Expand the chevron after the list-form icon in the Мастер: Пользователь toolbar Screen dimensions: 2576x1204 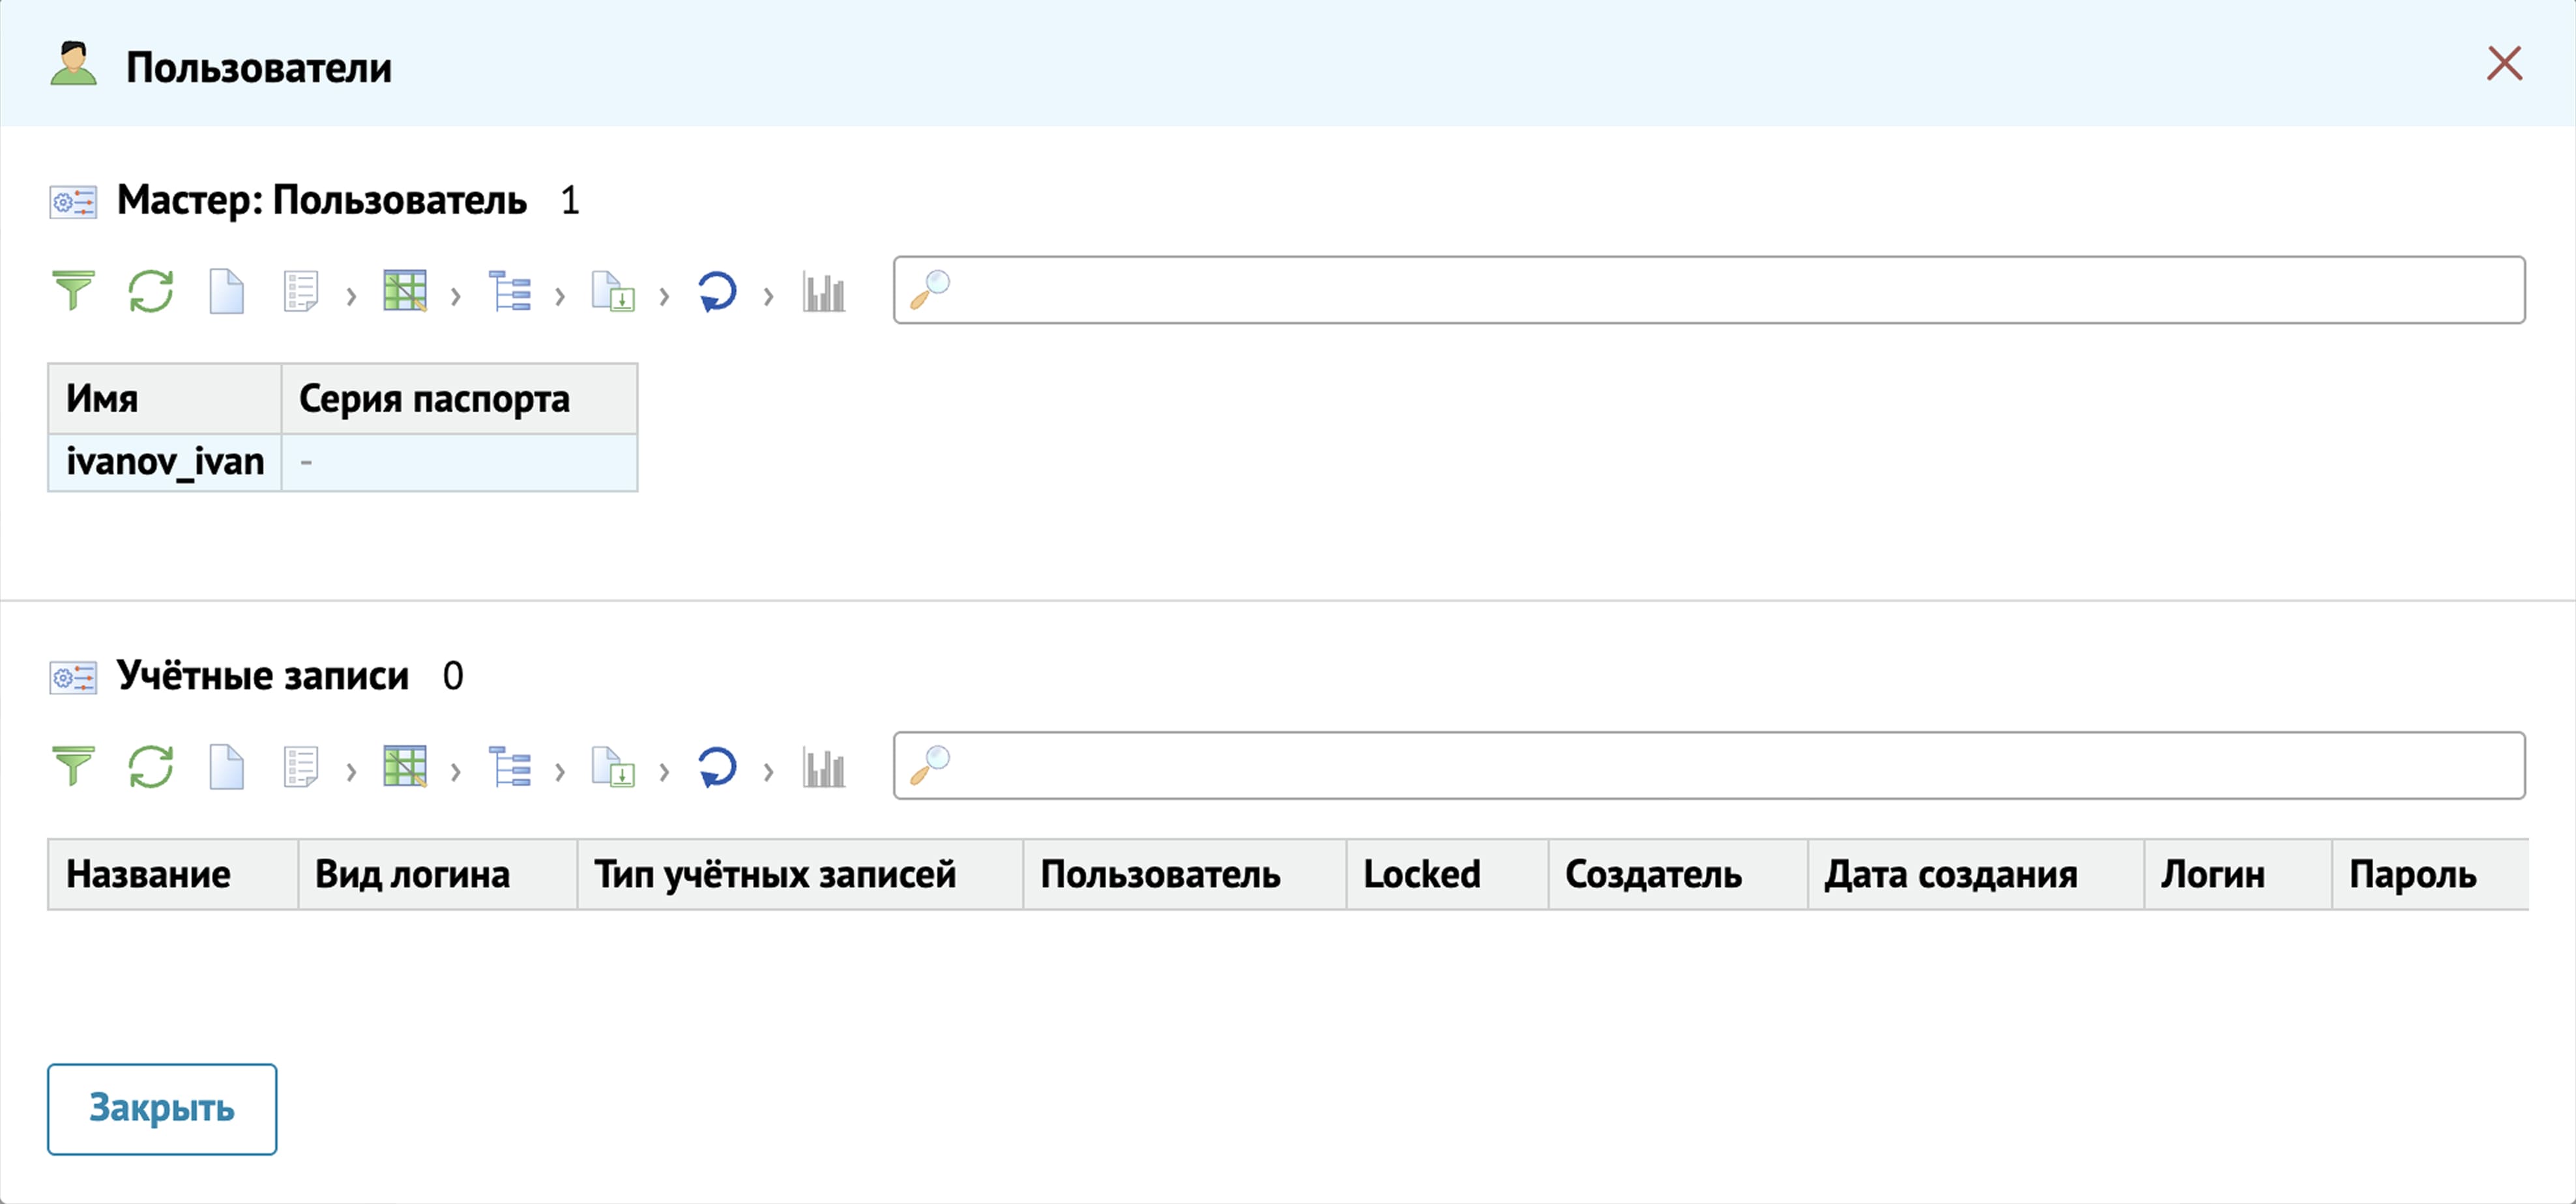coord(351,296)
